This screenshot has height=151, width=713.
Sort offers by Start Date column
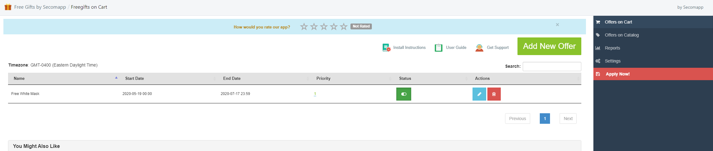134,79
